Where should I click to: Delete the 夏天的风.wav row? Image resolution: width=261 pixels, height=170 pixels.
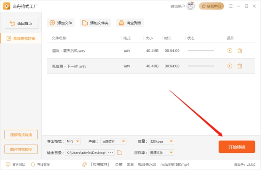click(240, 51)
